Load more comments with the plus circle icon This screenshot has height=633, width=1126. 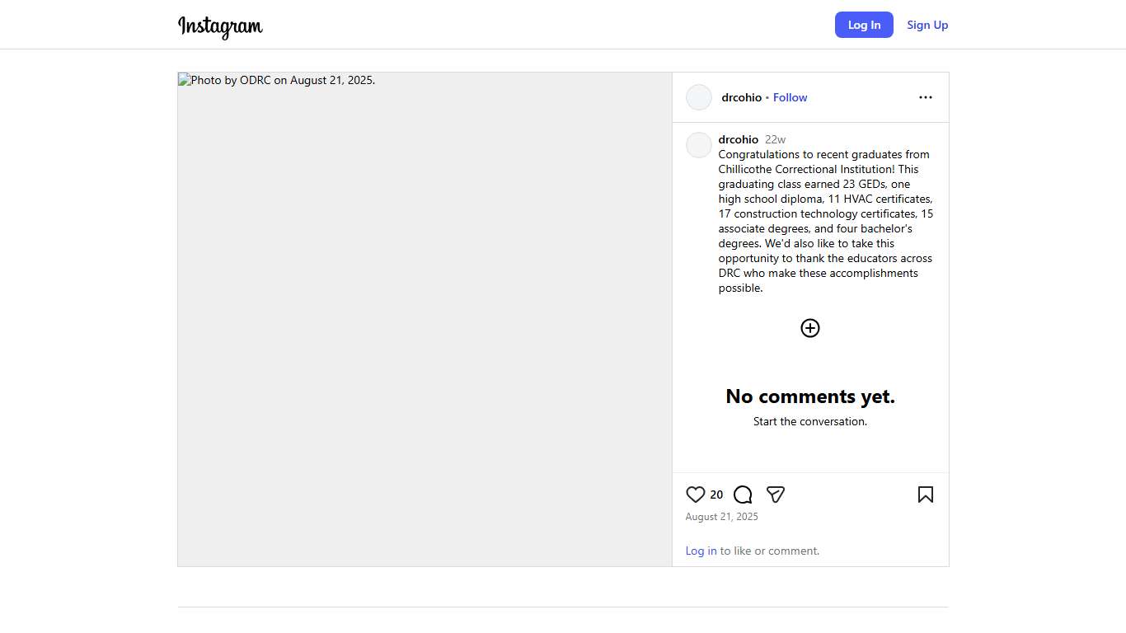click(810, 328)
